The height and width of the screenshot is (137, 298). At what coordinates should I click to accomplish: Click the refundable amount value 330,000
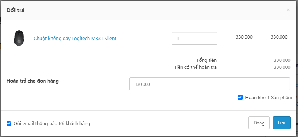(x=282, y=67)
